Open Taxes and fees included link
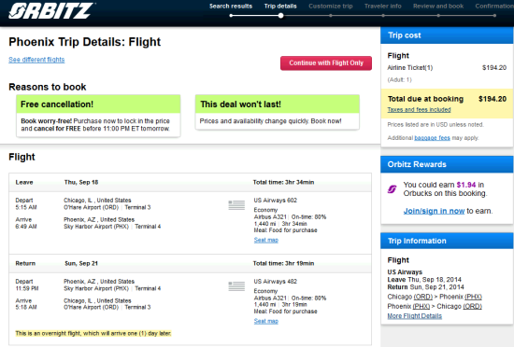The image size is (514, 347). (x=419, y=109)
